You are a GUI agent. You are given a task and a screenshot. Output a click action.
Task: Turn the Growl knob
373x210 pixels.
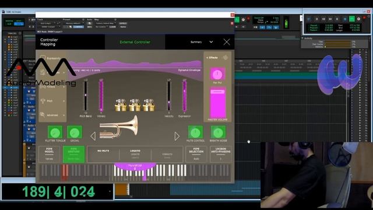click(75, 132)
